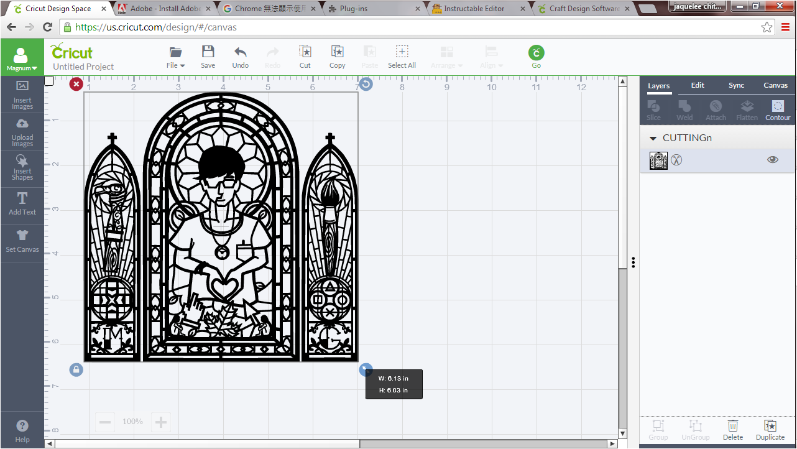Switch to Craft Design Software browser tab
This screenshot has height=449, width=797.
pyautogui.click(x=584, y=9)
